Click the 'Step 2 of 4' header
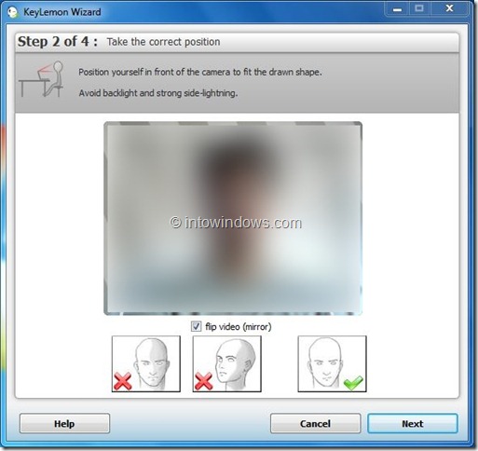Viewport: 478px width, 451px height. click(x=57, y=42)
